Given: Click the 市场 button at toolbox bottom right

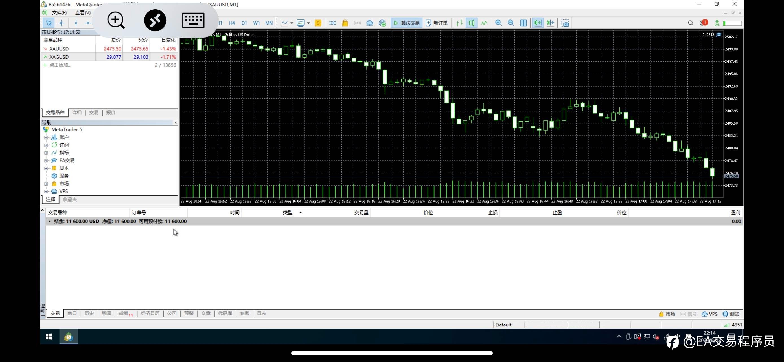Looking at the screenshot, I should (x=667, y=314).
